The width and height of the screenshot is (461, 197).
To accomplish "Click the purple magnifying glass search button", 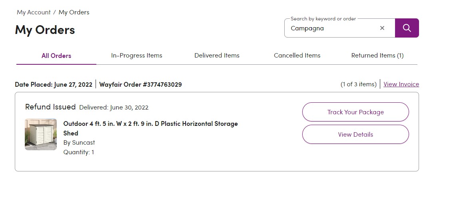I will click(407, 28).
